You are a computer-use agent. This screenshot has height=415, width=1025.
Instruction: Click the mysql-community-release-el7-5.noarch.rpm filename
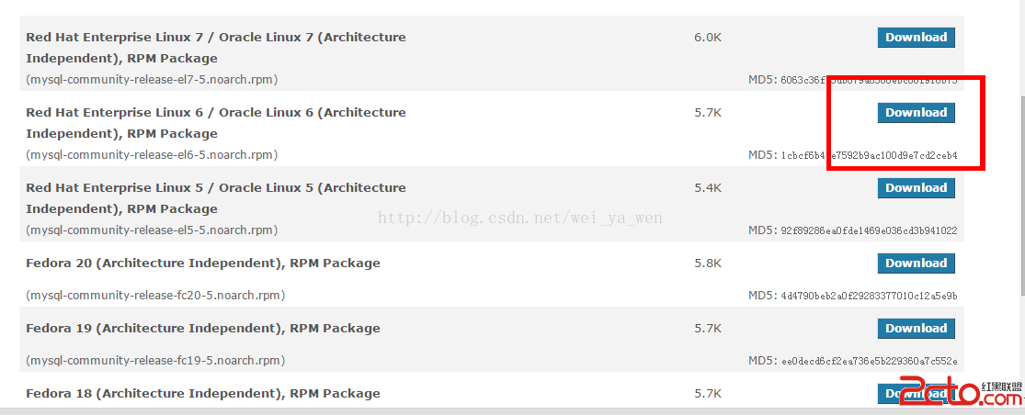pyautogui.click(x=152, y=80)
